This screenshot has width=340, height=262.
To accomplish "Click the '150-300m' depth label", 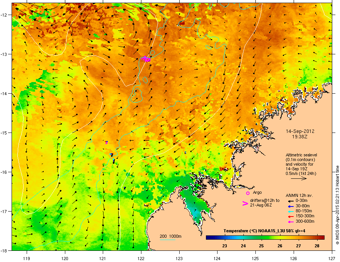I will (x=305, y=216).
